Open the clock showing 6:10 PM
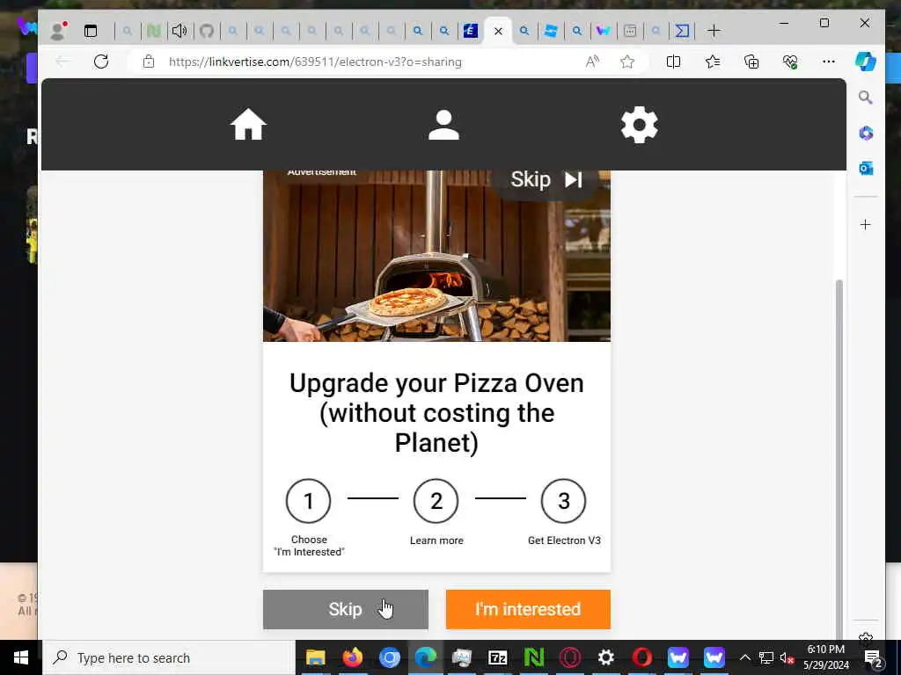 [x=826, y=657]
